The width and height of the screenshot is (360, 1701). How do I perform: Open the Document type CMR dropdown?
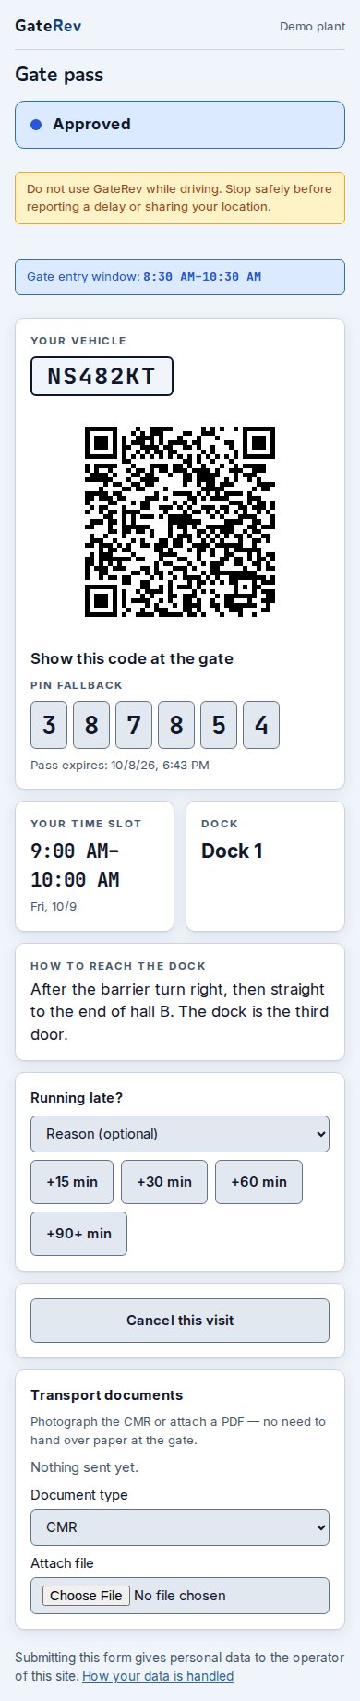click(180, 1527)
